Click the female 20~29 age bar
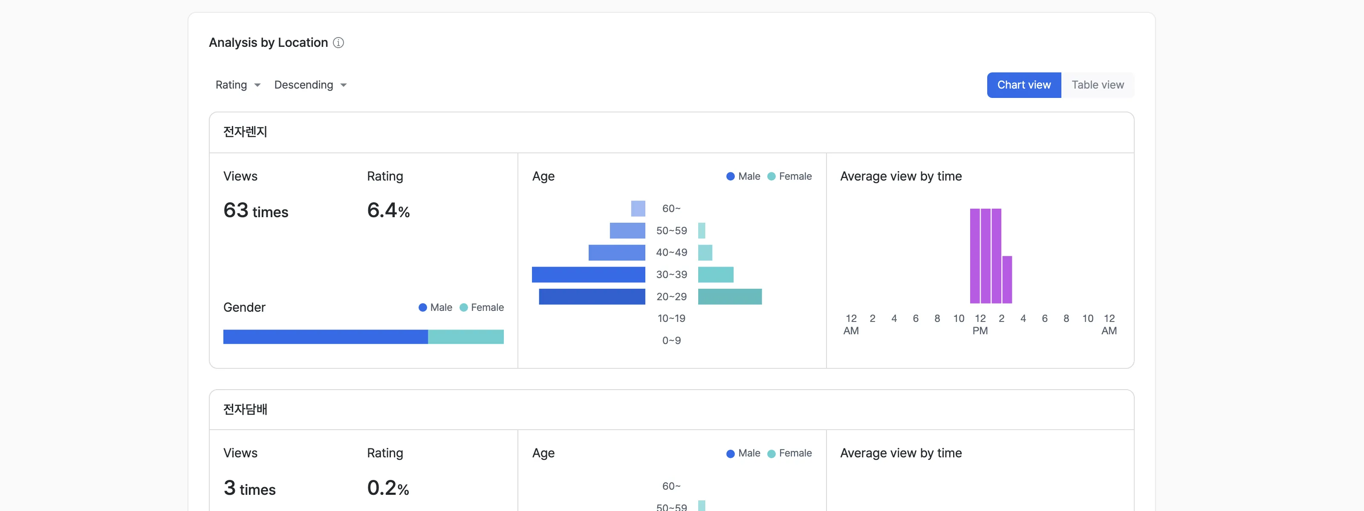 tap(730, 297)
